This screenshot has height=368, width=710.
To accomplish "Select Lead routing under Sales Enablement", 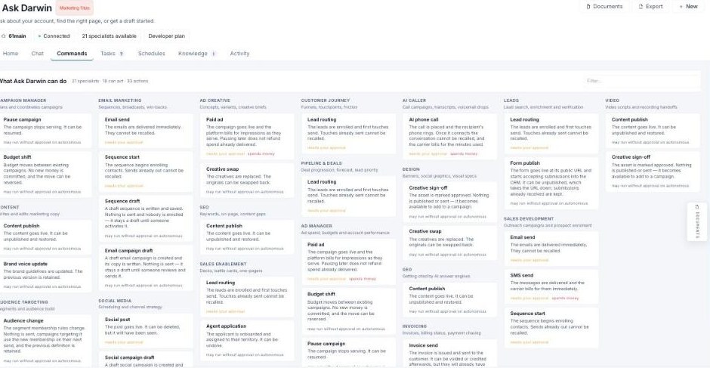I will pyautogui.click(x=247, y=297).
